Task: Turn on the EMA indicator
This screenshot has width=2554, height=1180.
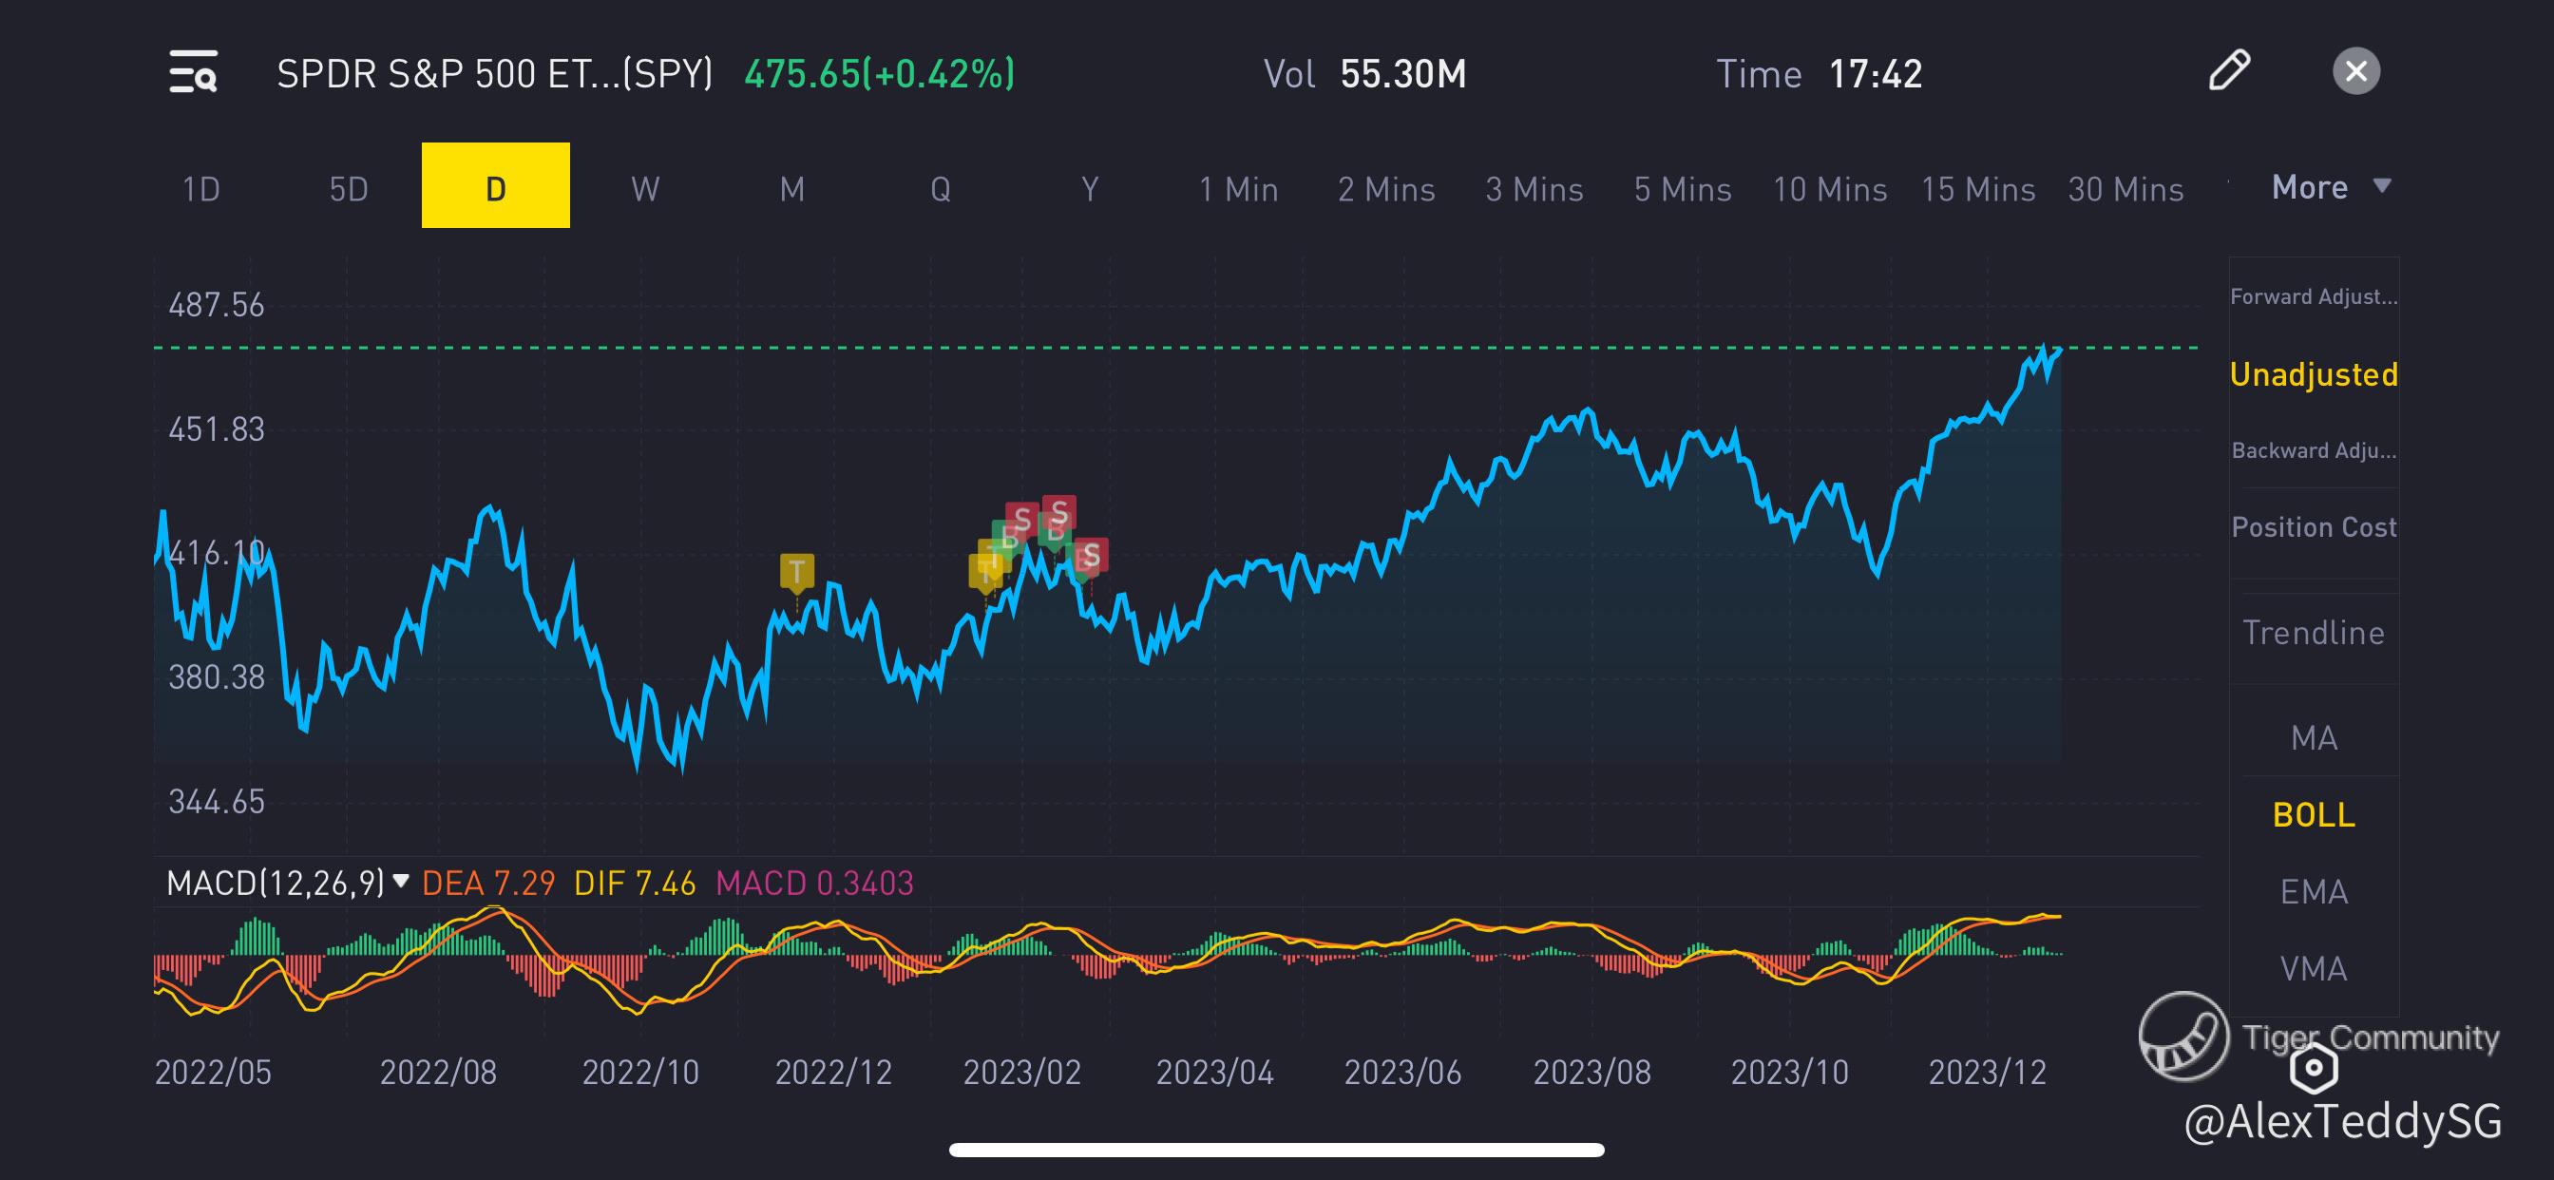Action: (2313, 891)
